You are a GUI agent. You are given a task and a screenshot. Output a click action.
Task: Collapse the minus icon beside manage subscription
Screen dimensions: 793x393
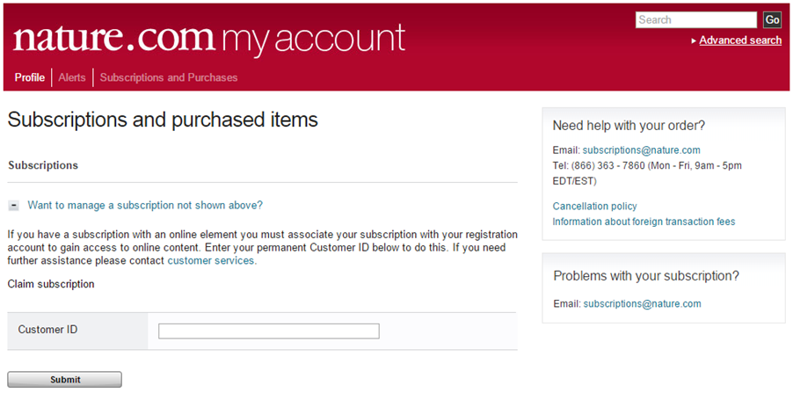[x=14, y=206]
